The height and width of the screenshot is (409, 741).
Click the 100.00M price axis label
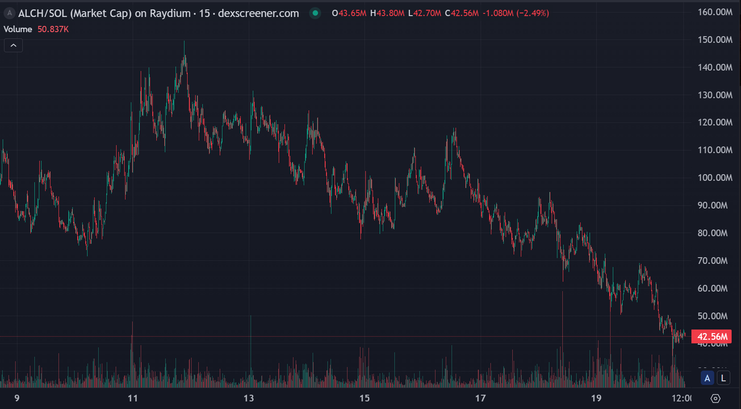pos(715,178)
